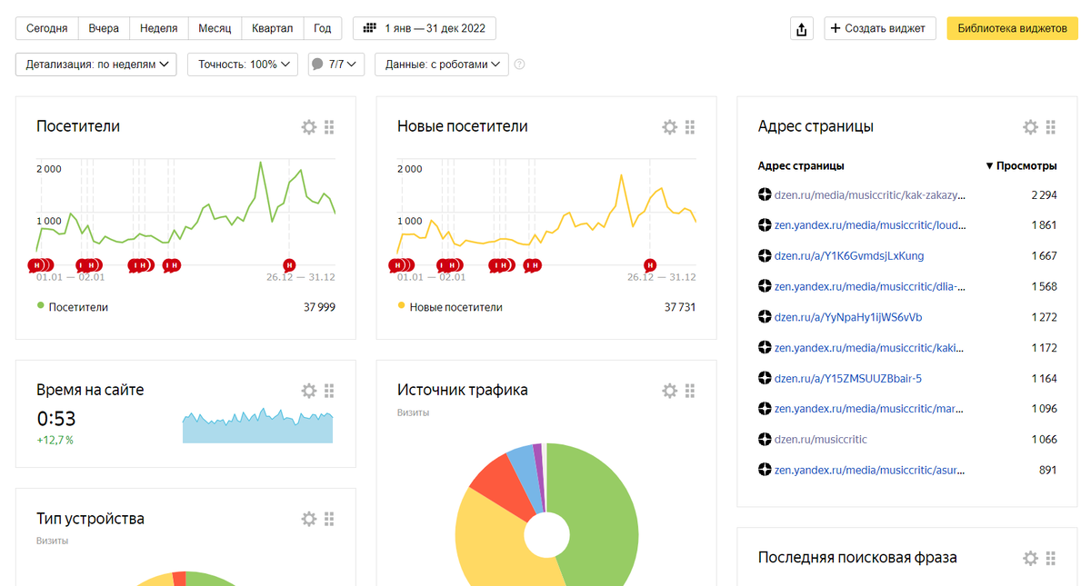Grab drag handle of Посетители widget
This screenshot has width=1091, height=586.
[329, 127]
